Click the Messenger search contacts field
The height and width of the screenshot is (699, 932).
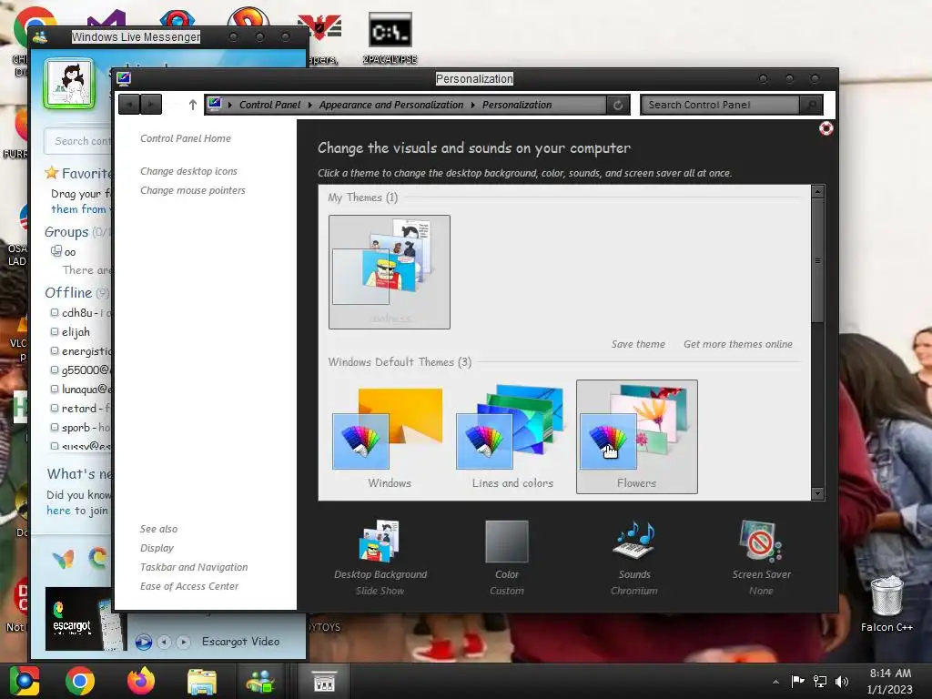tap(78, 141)
